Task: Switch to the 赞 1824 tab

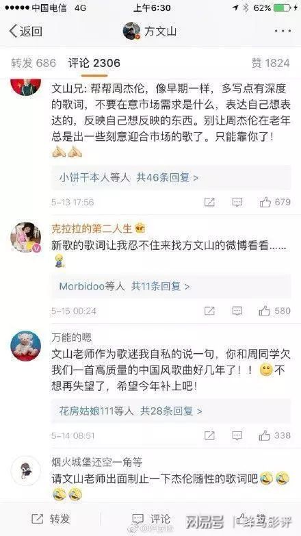Action: click(271, 63)
